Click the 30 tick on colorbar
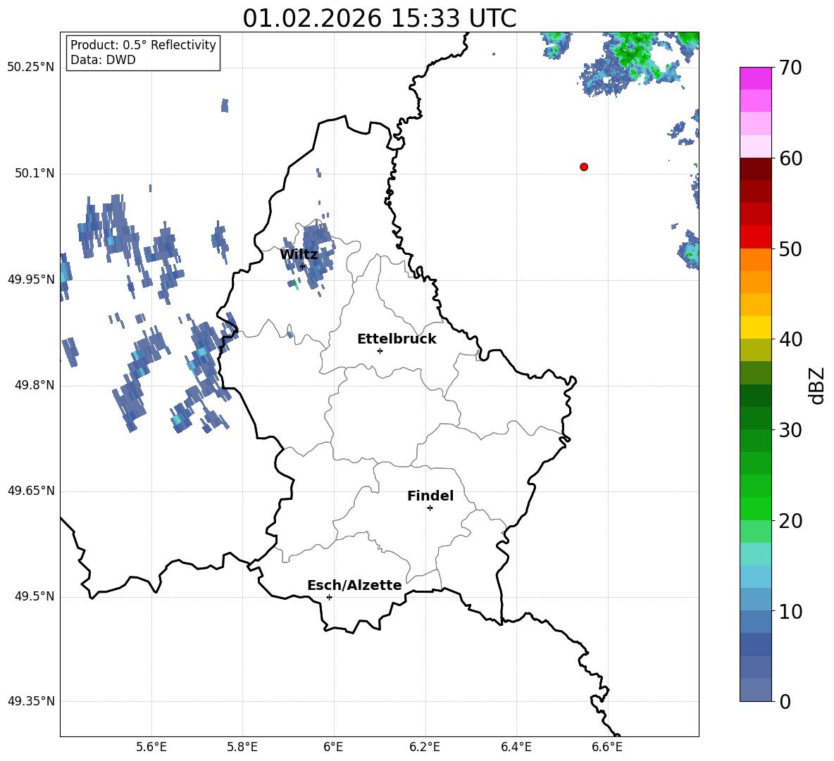The height and width of the screenshot is (761, 834). pyautogui.click(x=790, y=430)
